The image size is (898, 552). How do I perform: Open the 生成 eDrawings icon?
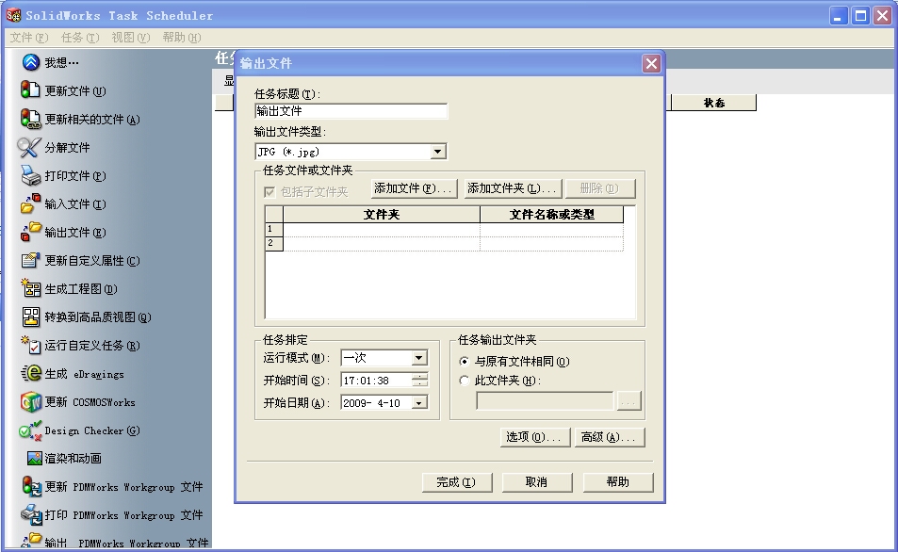pyautogui.click(x=31, y=373)
